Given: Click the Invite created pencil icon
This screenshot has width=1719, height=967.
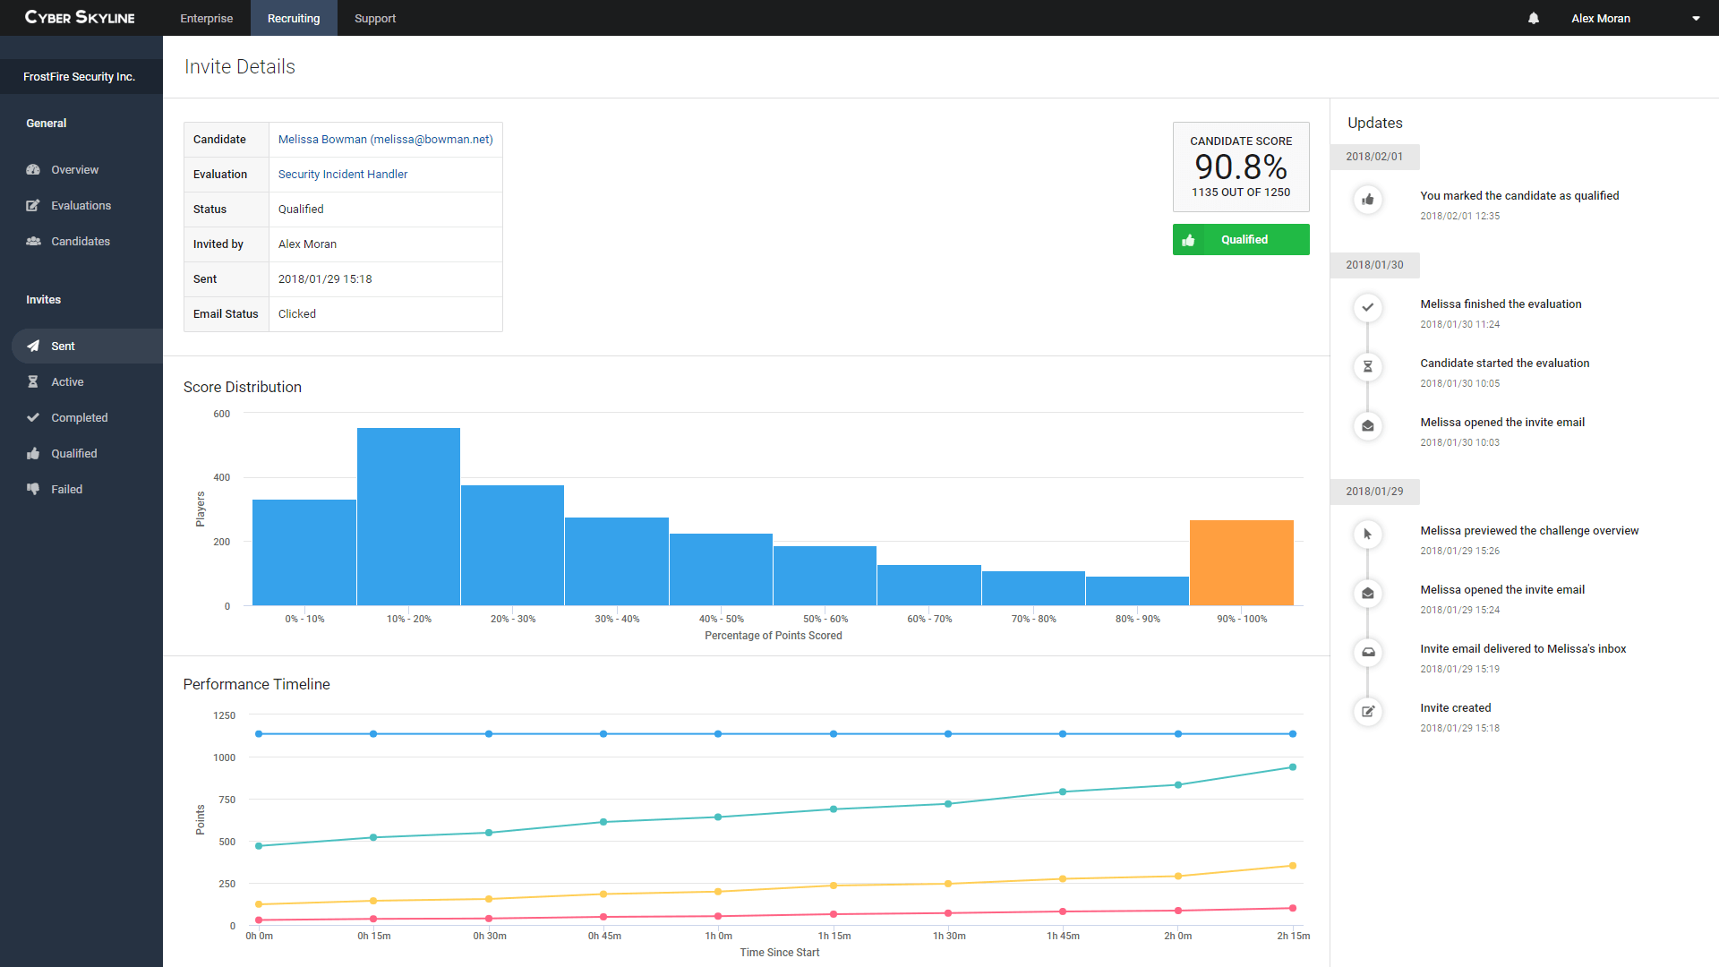Looking at the screenshot, I should point(1367,712).
